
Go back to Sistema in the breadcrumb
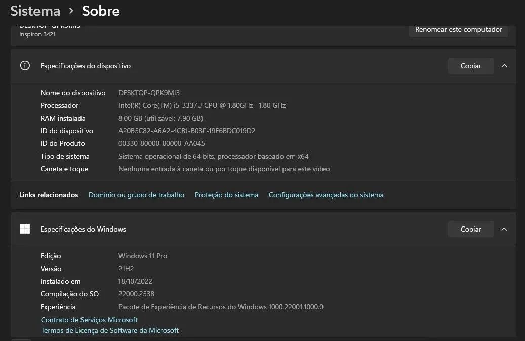tap(35, 11)
